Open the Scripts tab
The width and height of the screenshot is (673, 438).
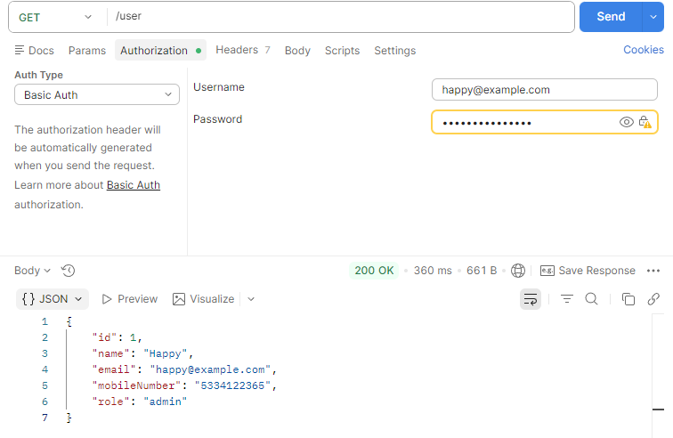342,50
